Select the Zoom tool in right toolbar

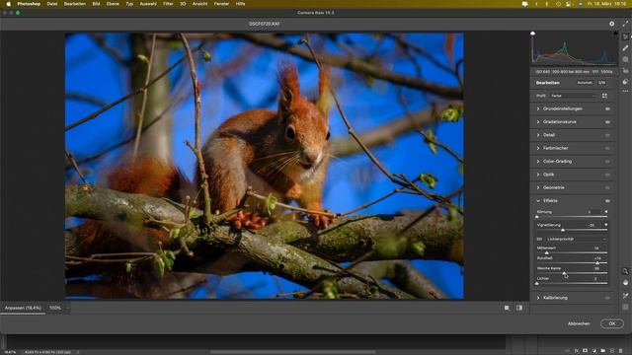(x=625, y=271)
